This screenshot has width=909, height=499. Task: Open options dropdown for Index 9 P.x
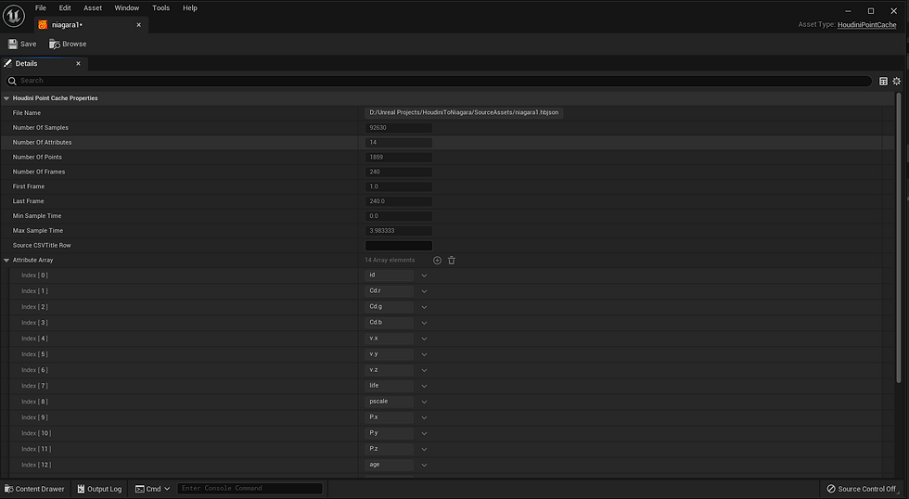click(x=425, y=417)
